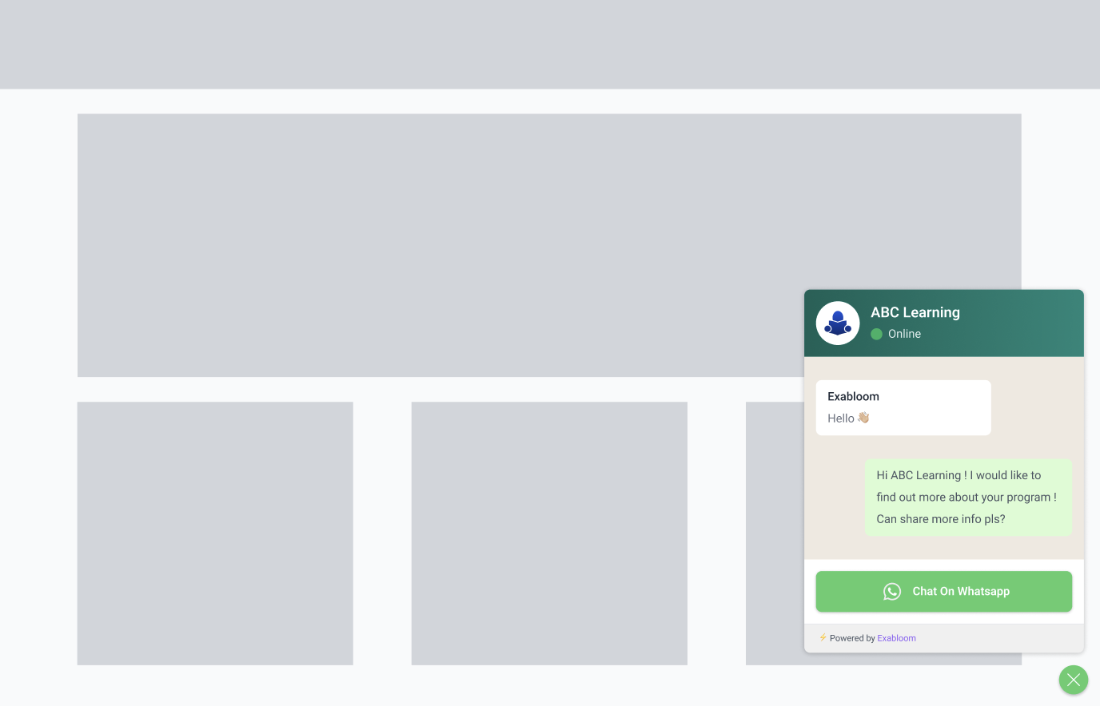Click the ABC Learning header title
This screenshot has height=706, width=1100.
click(x=915, y=312)
